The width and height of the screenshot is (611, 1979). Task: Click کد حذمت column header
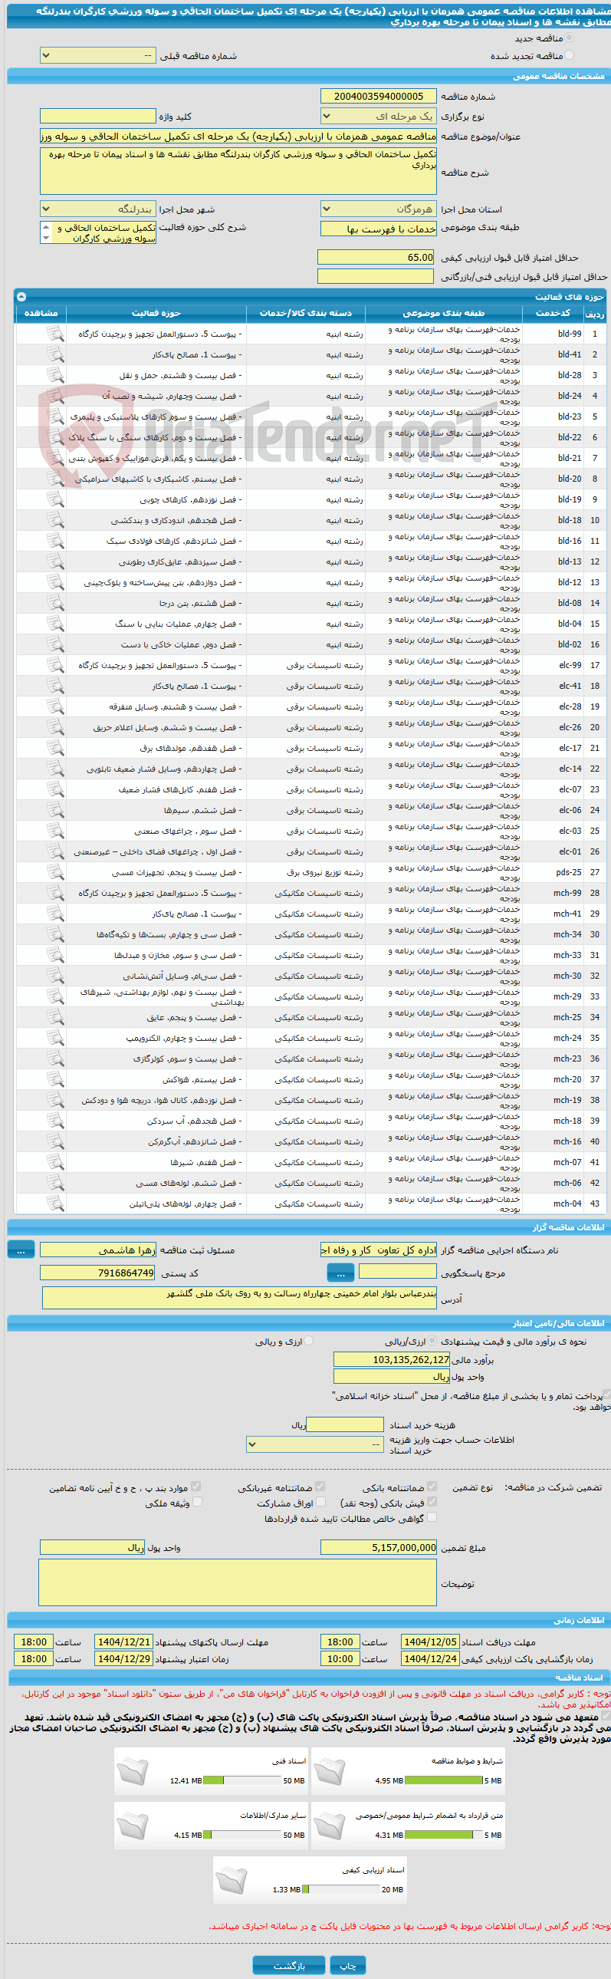(x=553, y=313)
